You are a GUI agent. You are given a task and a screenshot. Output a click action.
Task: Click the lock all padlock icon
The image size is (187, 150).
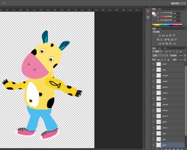[x=169, y=60]
